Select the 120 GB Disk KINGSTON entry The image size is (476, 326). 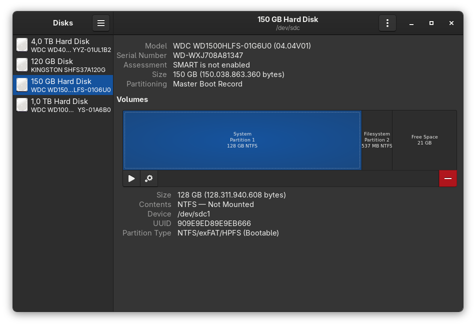point(63,65)
